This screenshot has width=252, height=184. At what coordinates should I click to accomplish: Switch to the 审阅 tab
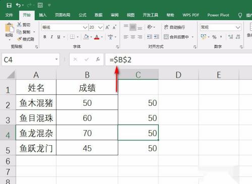(x=114, y=15)
